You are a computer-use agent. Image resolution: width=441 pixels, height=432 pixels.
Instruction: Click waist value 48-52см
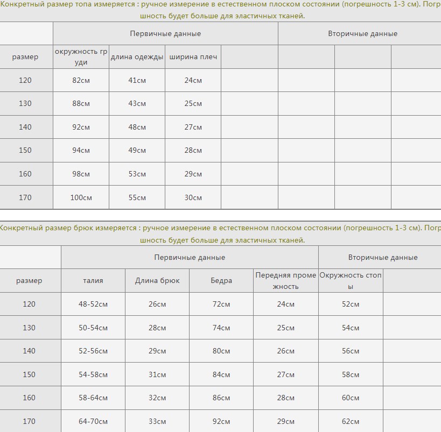93,304
